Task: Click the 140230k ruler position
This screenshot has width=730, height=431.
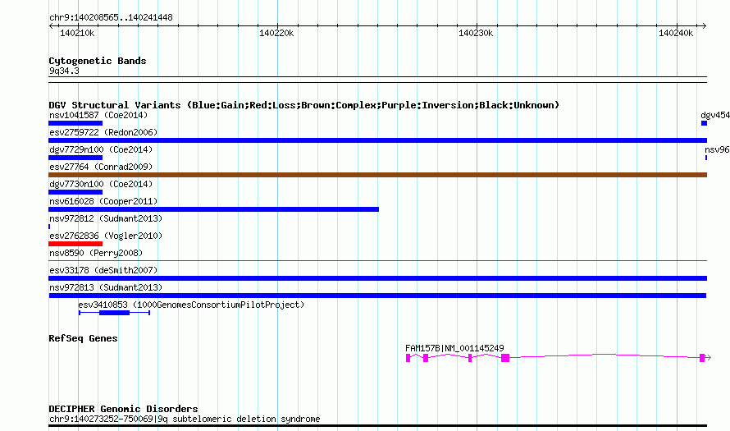Action: tap(476, 33)
